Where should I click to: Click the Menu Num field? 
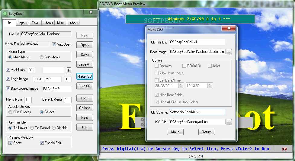[28, 100]
